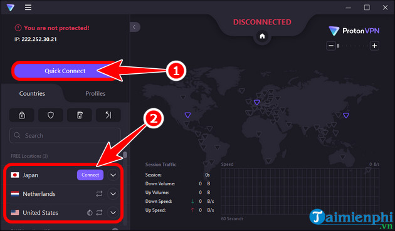The width and height of the screenshot is (395, 231).
Task: Open the hamburger menu
Action: tap(28, 8)
